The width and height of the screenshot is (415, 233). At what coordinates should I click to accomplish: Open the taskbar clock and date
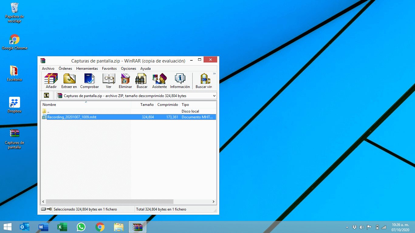(x=400, y=227)
